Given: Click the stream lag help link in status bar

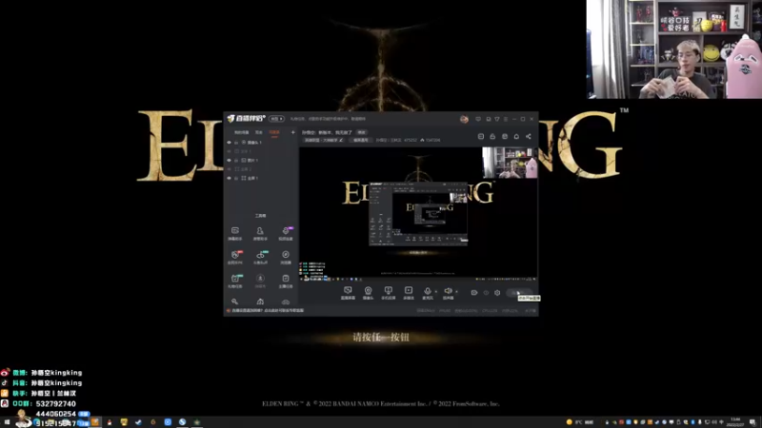Looking at the screenshot, I should point(268,311).
